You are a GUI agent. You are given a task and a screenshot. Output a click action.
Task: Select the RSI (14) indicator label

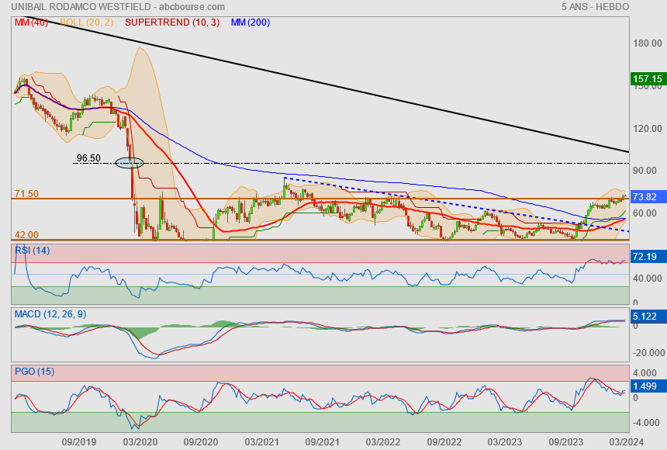point(33,251)
